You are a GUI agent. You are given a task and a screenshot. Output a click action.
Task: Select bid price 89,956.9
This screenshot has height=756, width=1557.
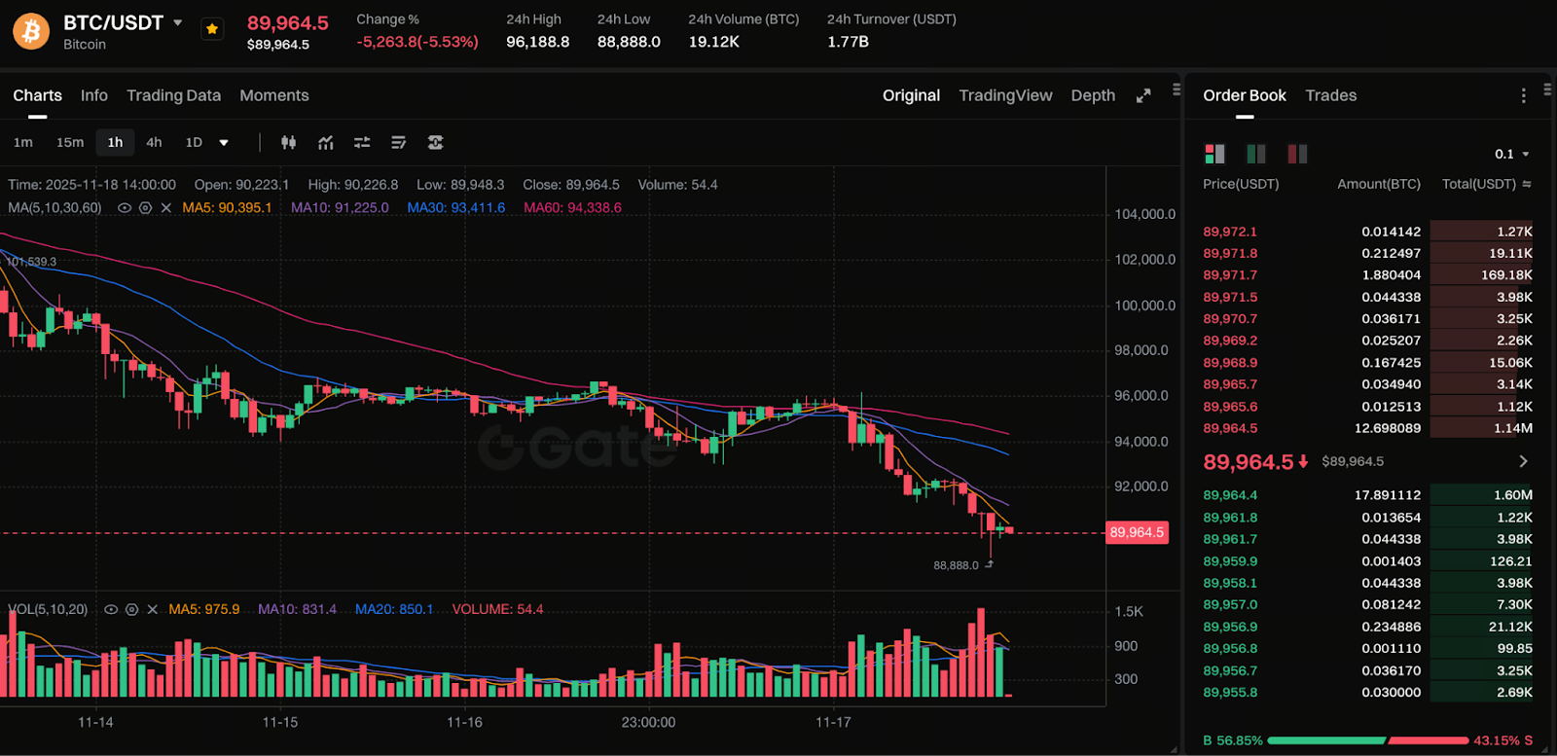tap(1230, 627)
